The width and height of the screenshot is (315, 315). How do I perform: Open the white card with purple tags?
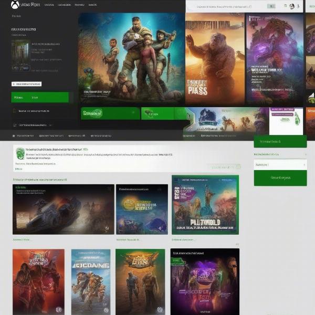click(286, 121)
